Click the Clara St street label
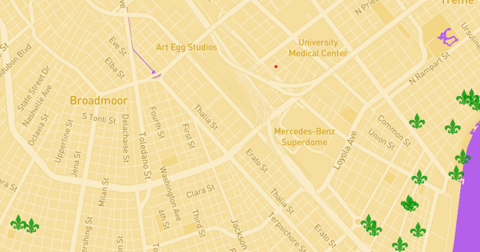This screenshot has width=480, height=252. tap(200, 191)
